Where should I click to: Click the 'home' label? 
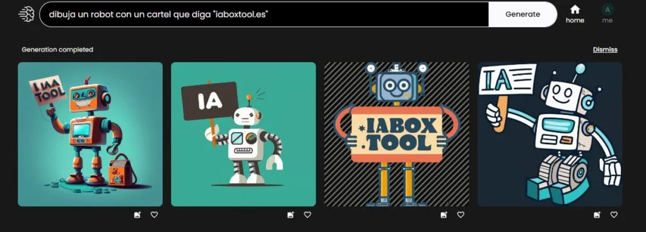click(x=575, y=20)
